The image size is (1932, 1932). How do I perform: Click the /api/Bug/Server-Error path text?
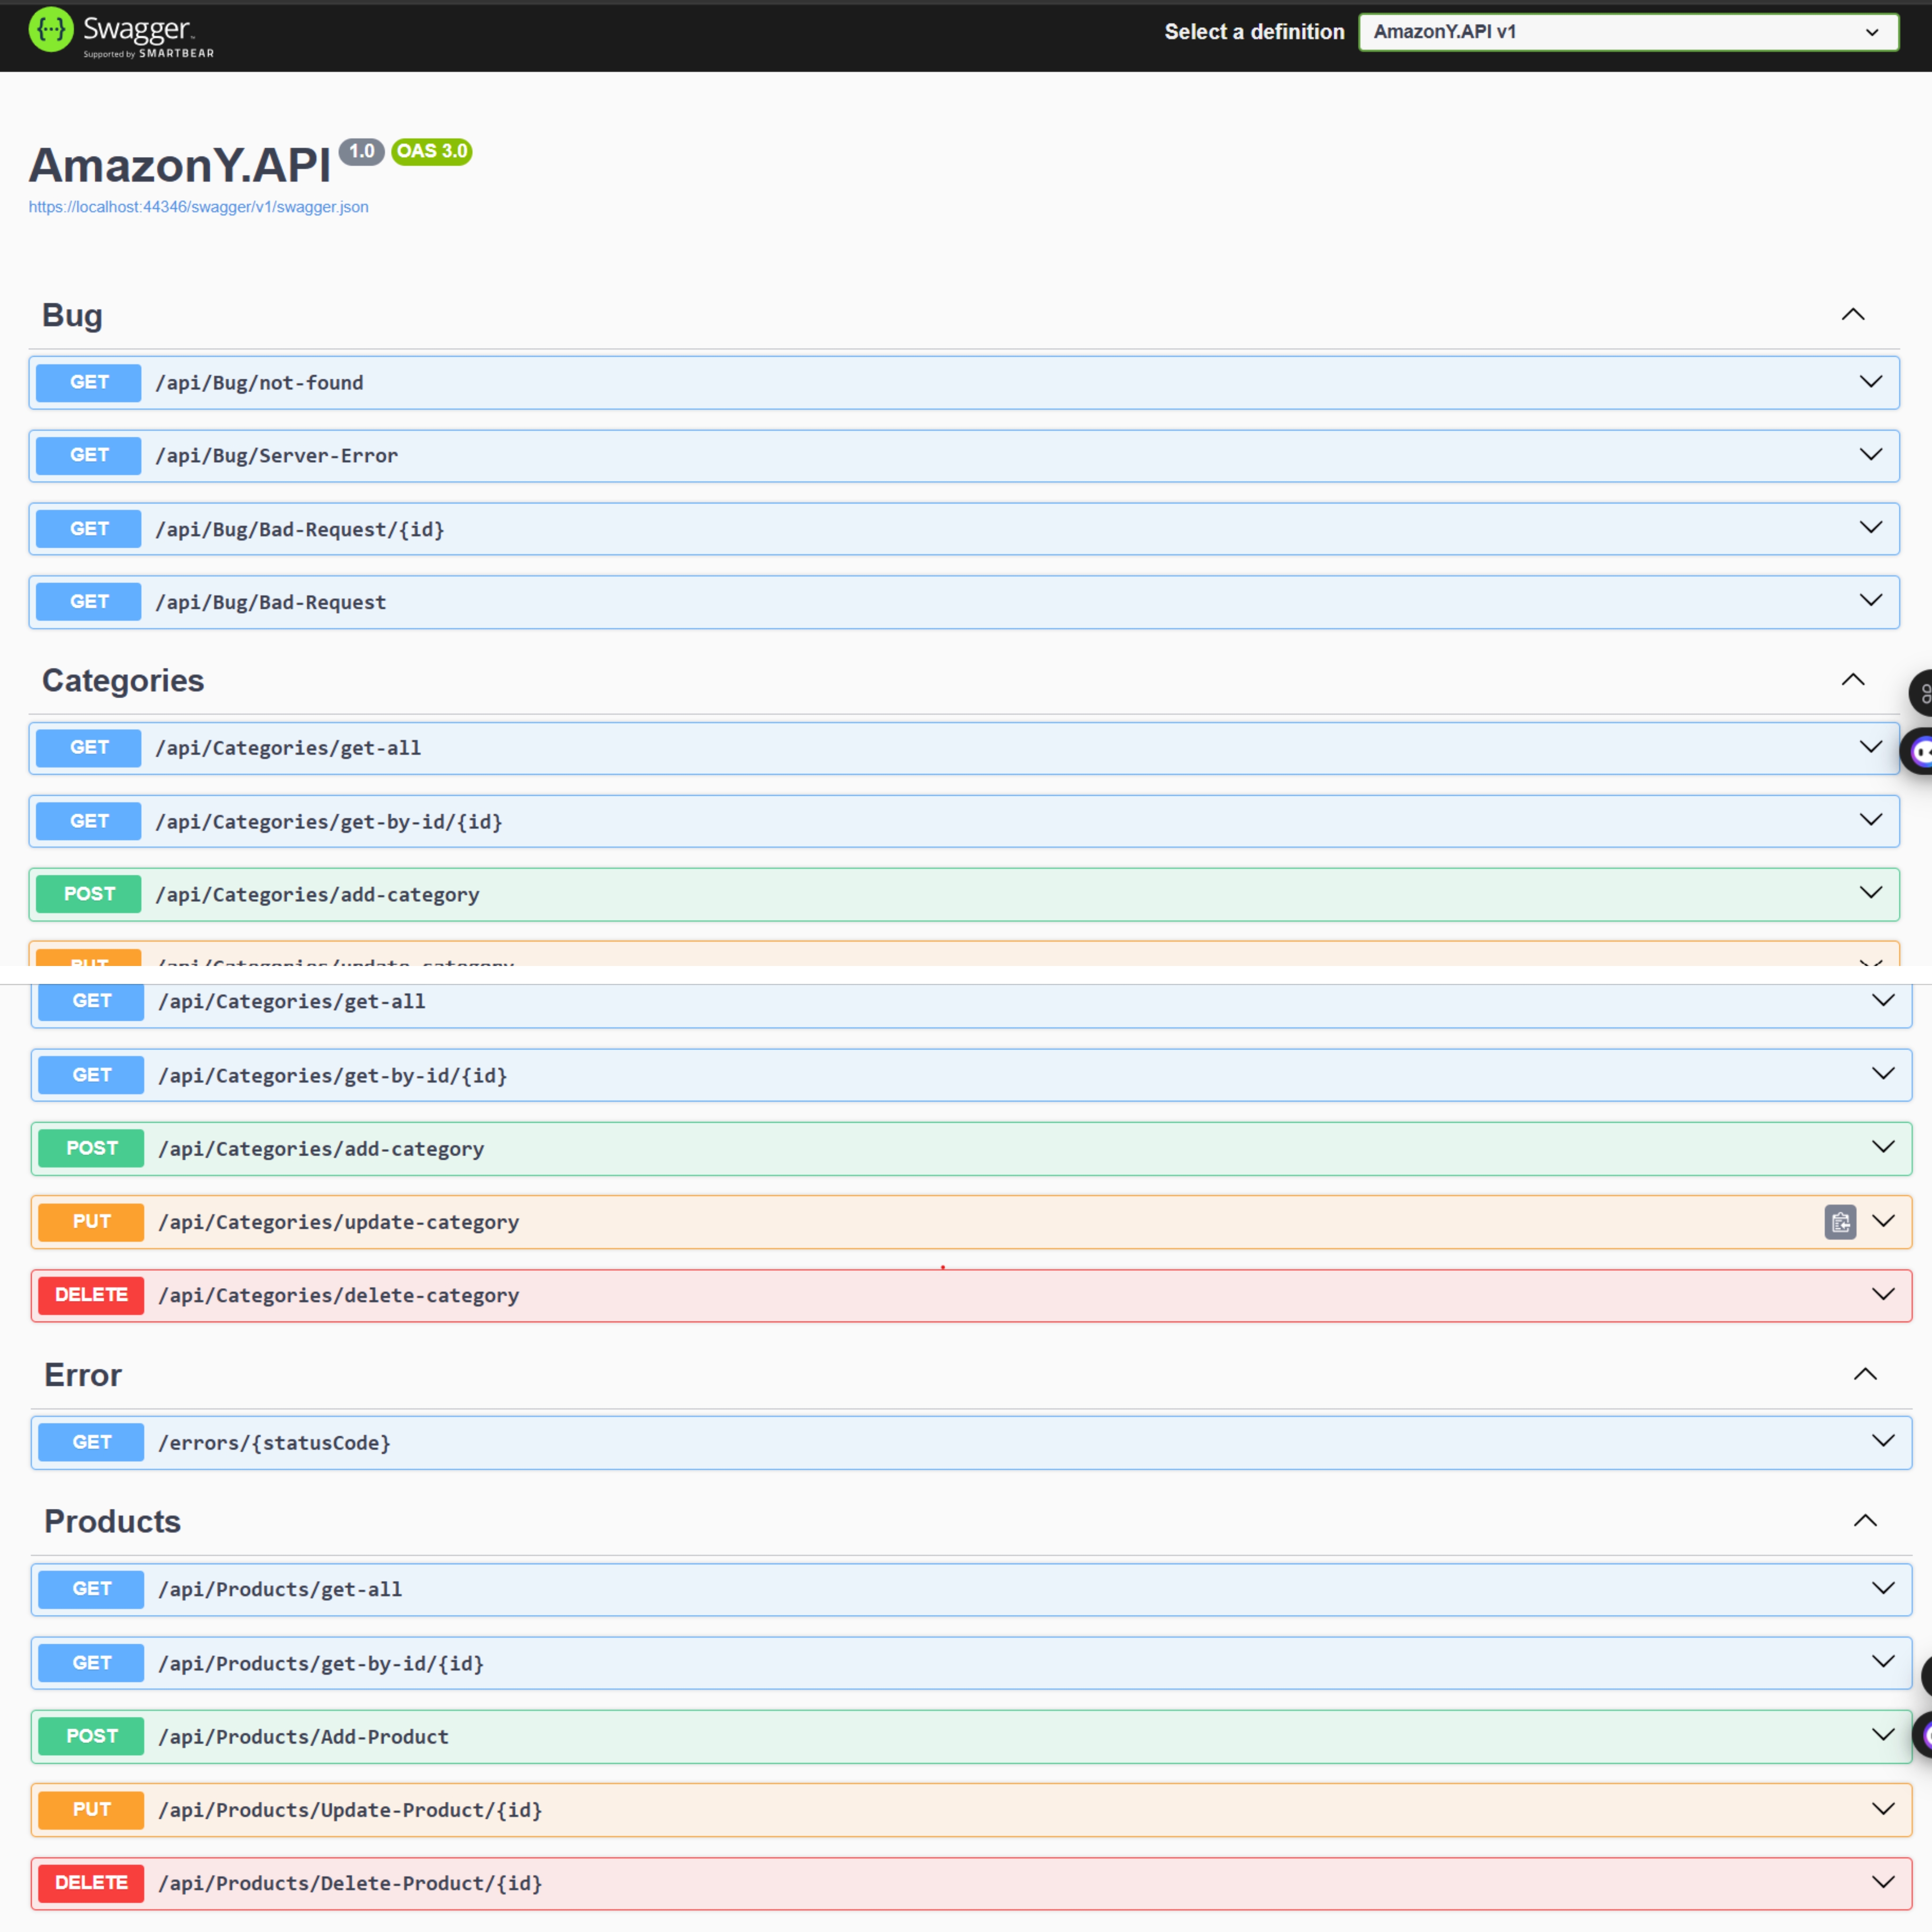(277, 456)
